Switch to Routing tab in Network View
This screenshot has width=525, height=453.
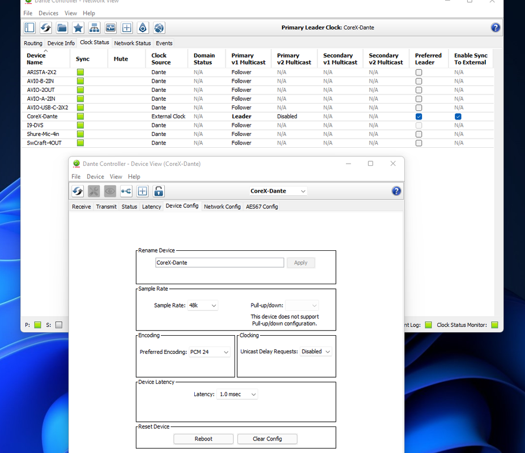33,43
